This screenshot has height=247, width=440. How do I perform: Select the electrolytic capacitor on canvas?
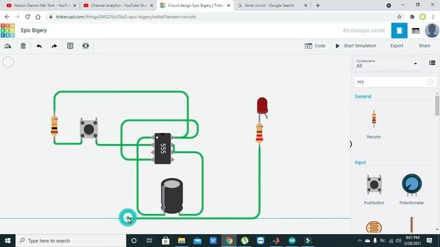pyautogui.click(x=172, y=196)
